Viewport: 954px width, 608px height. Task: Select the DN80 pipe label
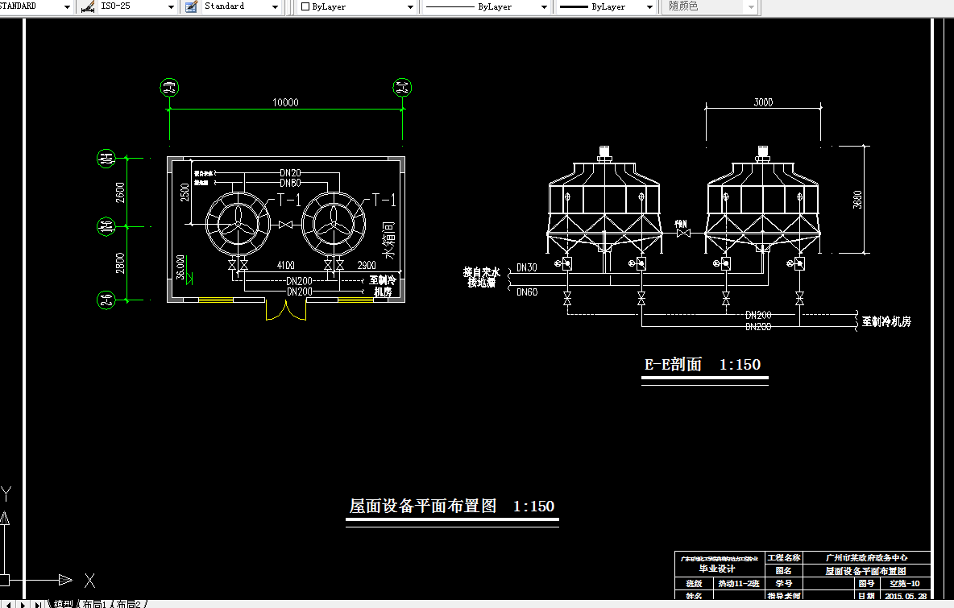(290, 183)
